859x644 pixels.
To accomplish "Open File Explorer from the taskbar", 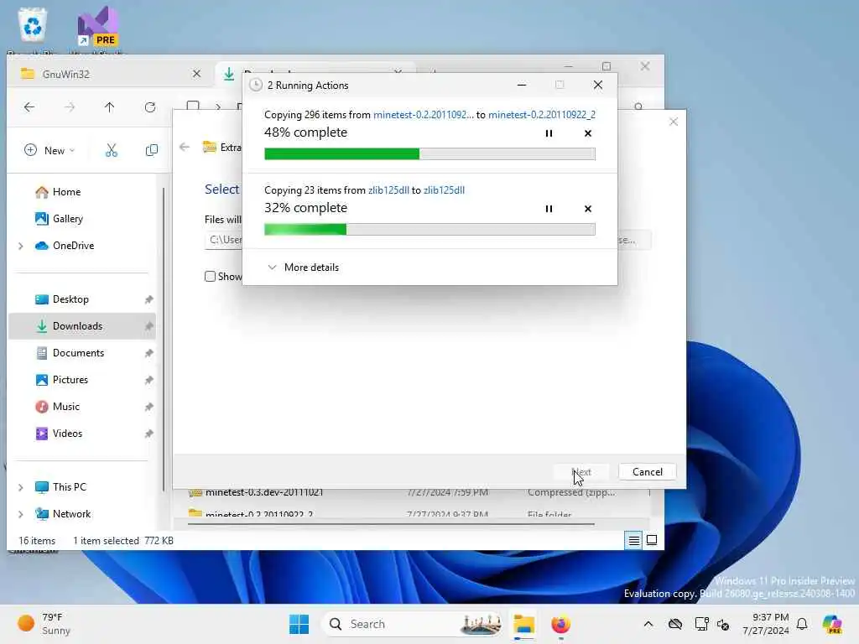I will [x=523, y=624].
